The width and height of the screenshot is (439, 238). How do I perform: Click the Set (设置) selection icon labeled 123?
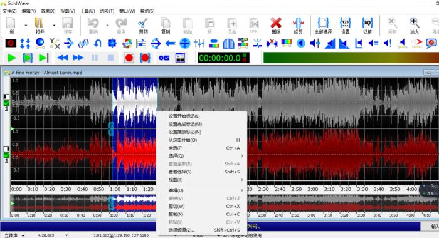pyautogui.click(x=345, y=23)
